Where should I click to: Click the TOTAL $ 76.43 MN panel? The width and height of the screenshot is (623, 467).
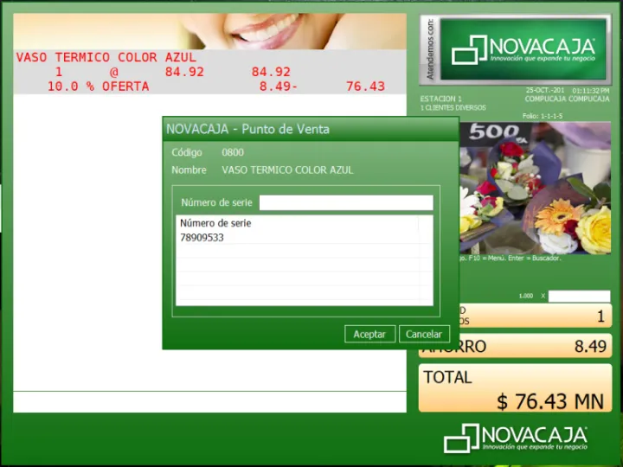pyautogui.click(x=516, y=388)
